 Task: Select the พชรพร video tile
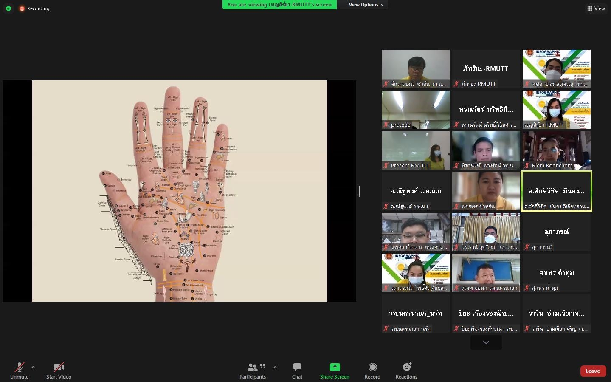pyautogui.click(x=486, y=191)
